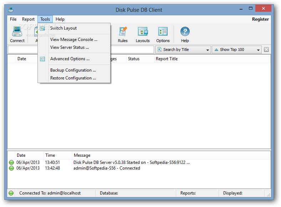The image size is (281, 207).
Task: Click the Connect toolbar icon
Action: coord(17,31)
